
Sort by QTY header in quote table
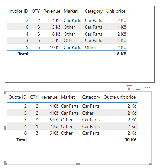[x=34, y=97]
